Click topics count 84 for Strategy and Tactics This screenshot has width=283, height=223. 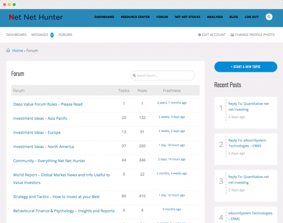(124, 196)
